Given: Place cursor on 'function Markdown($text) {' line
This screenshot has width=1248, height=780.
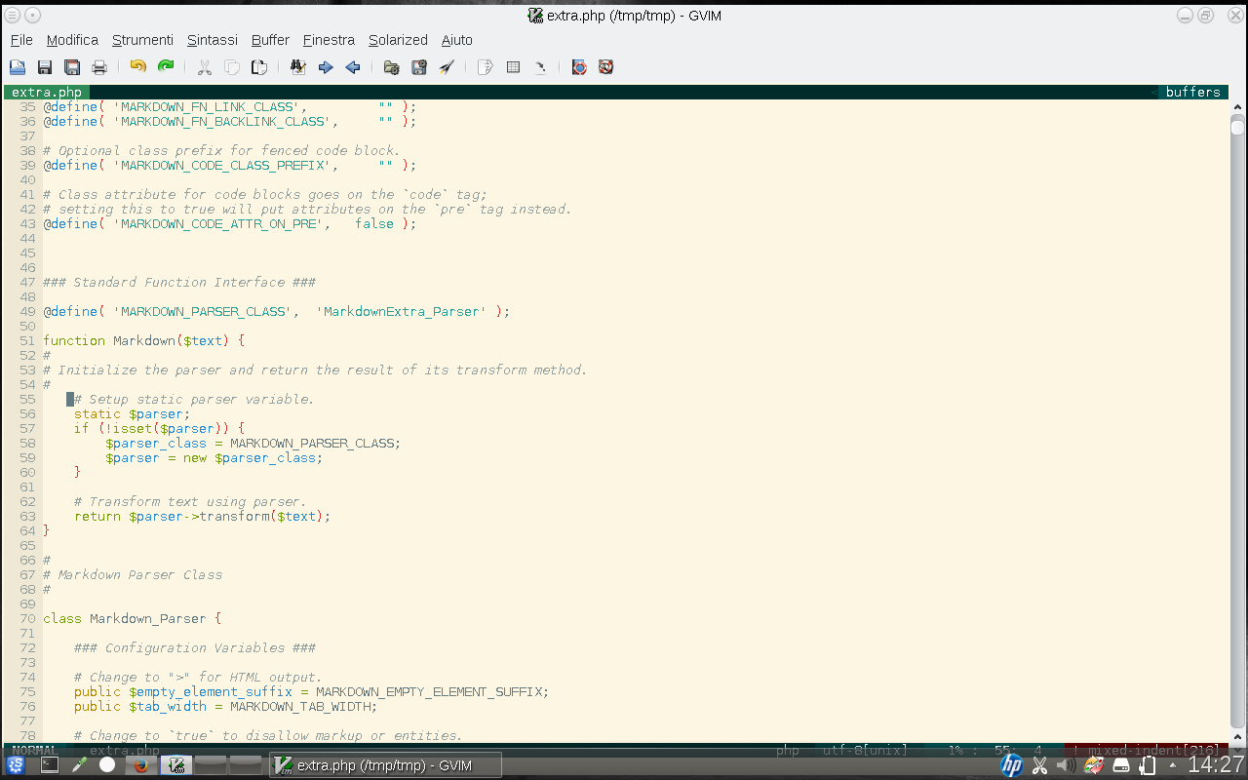Looking at the screenshot, I should (143, 341).
